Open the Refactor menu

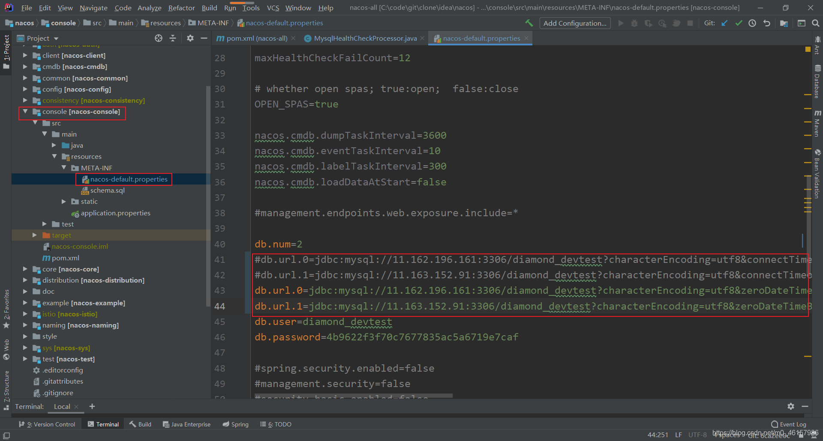(x=181, y=8)
